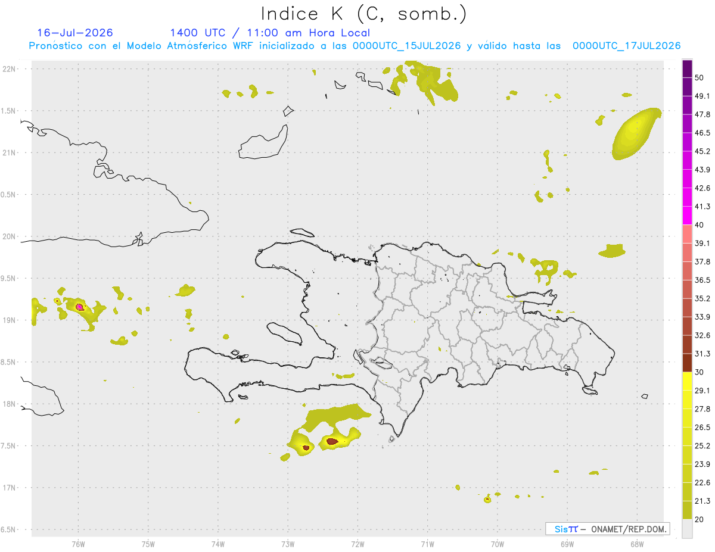
Task: Click the "1400 UTC / 11:00 am Hora Local" time label
Action: pyautogui.click(x=270, y=33)
